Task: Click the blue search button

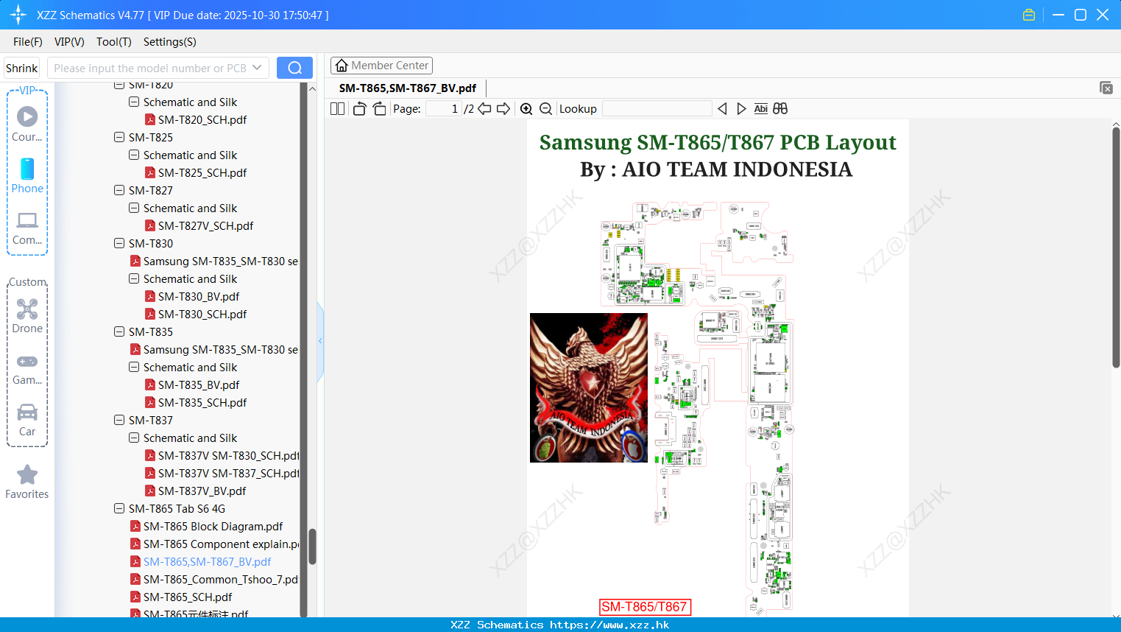Action: pos(294,68)
